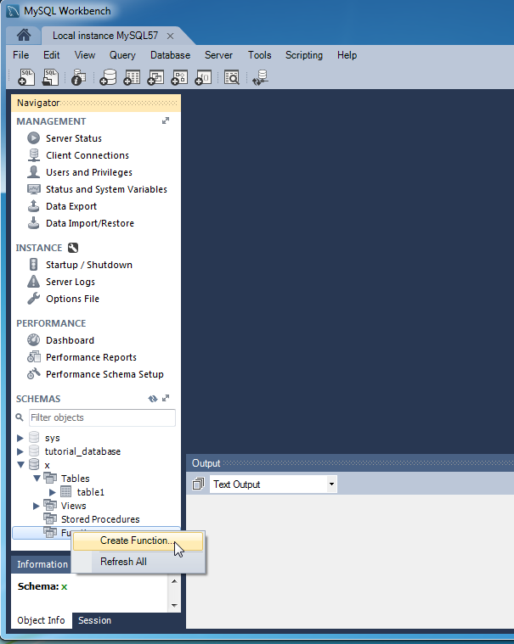Switch to the Object Info tab
Screen dimensions: 514x644
(x=41, y=620)
